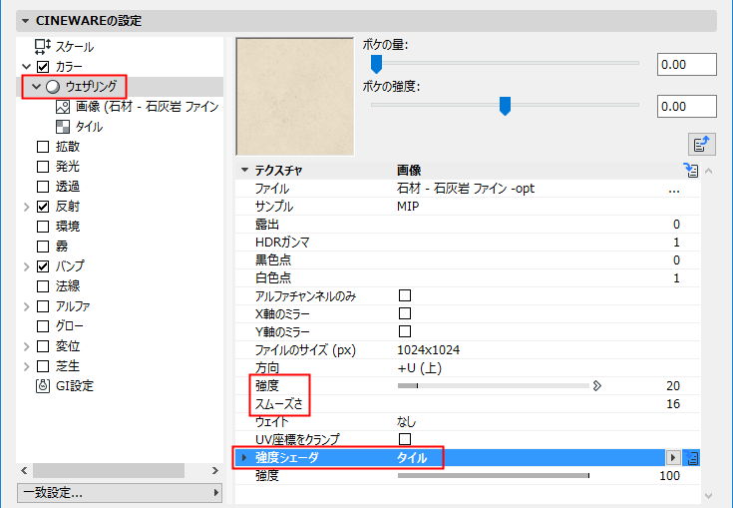Click the 強度 100 slider under 強度シェーダ
Viewport: 733px width, 508px height.
coord(494,476)
